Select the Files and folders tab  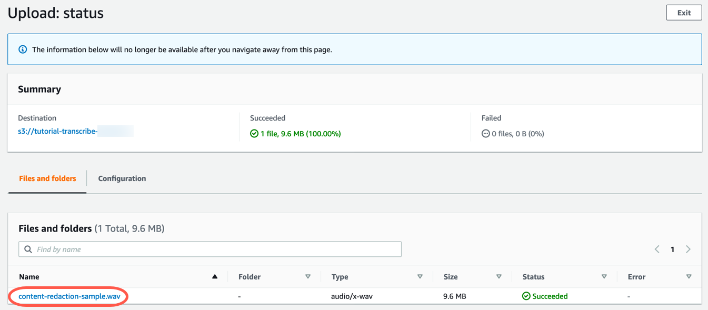pos(47,178)
